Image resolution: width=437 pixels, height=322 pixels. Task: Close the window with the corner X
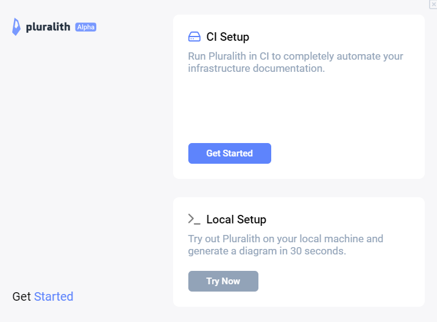(433, 4)
